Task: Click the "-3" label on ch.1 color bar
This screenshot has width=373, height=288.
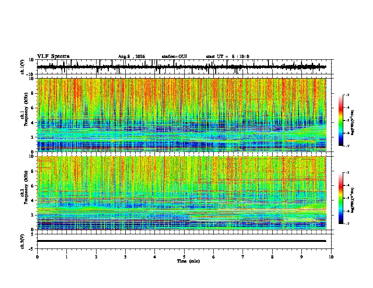Action: point(348,95)
